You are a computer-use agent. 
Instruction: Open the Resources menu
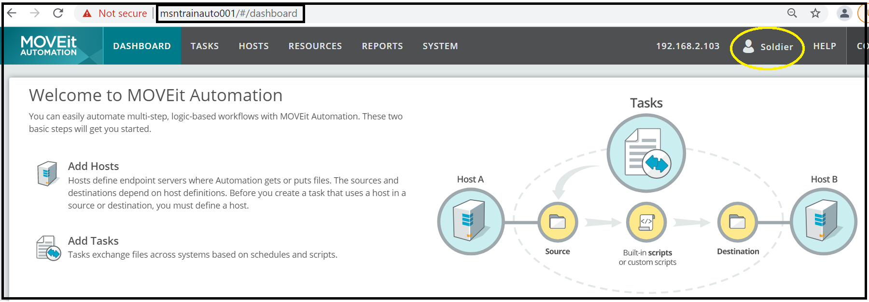tap(315, 46)
